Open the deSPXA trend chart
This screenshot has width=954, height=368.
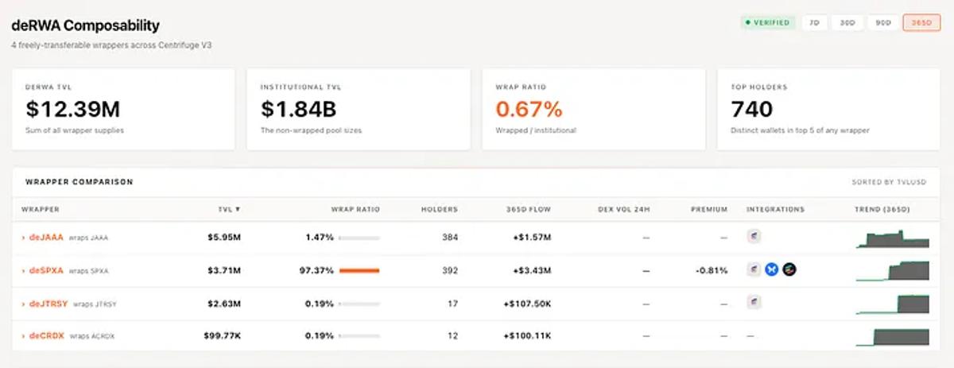[x=892, y=271]
